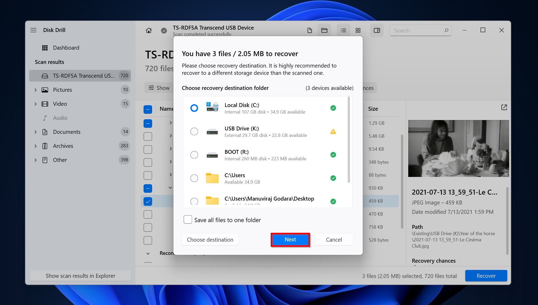Select USB Drive K: as recovery destination

194,131
